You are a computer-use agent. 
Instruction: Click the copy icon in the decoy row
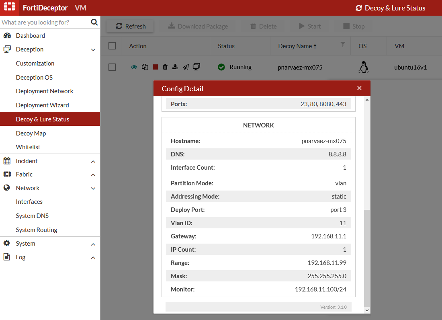coord(145,67)
